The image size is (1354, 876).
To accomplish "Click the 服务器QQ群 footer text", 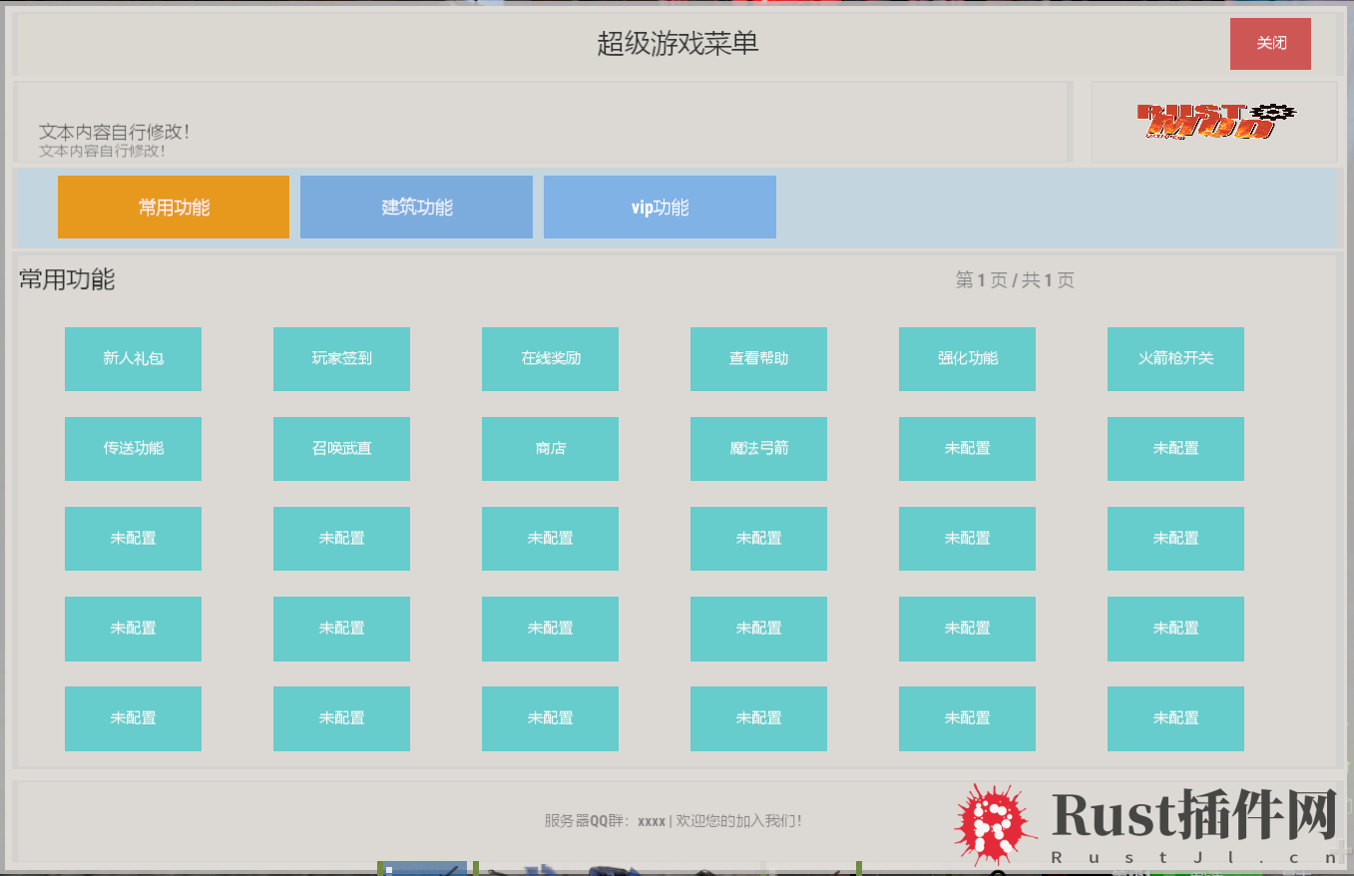I will 673,821.
